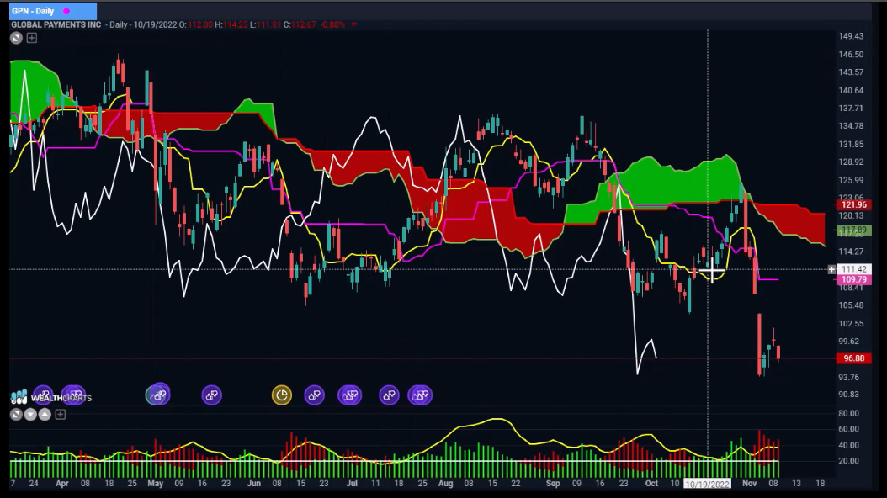Click the magenta 109.79 price label
This screenshot has height=498, width=887.
pos(854,279)
